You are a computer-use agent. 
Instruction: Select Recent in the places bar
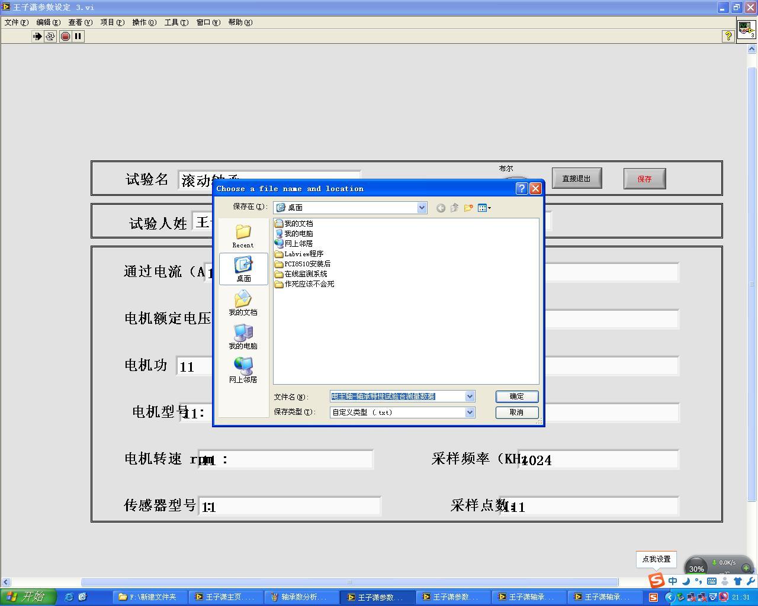coord(243,236)
